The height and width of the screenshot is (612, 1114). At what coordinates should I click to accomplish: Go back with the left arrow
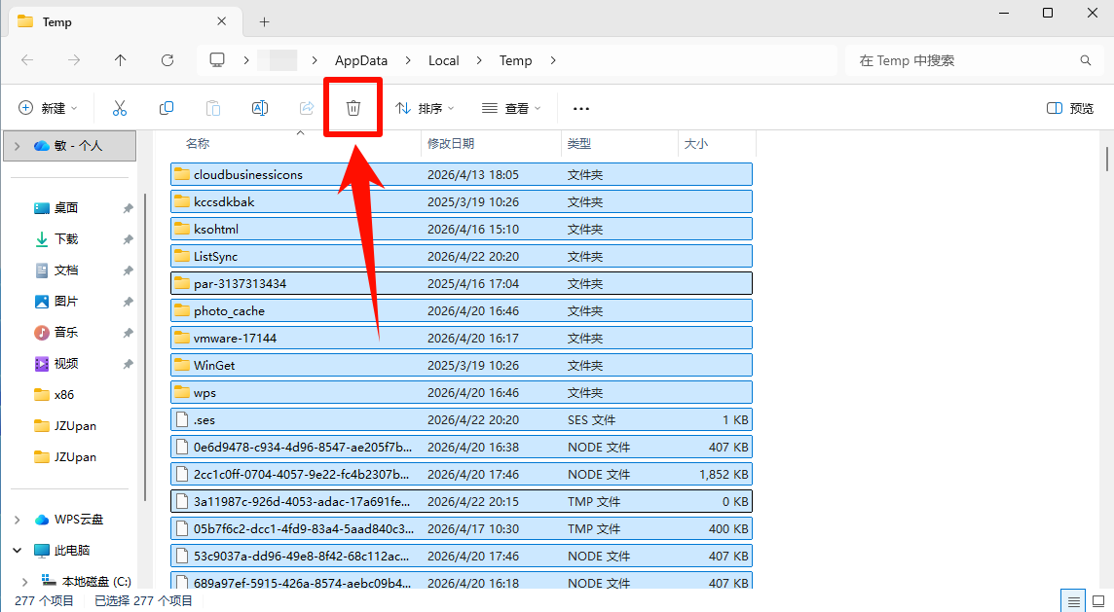click(27, 60)
